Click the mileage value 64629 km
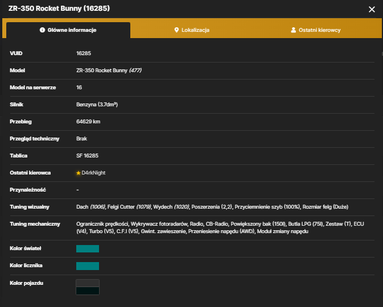Viewport: 383px width, 307px height. click(x=88, y=122)
